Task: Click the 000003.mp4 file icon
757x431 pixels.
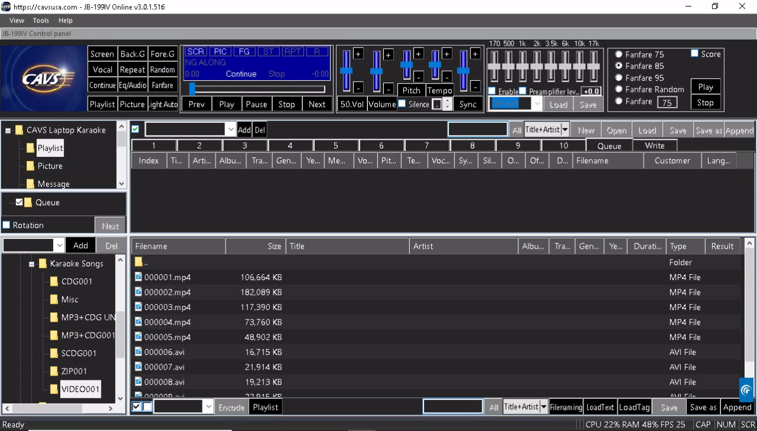Action: [139, 307]
